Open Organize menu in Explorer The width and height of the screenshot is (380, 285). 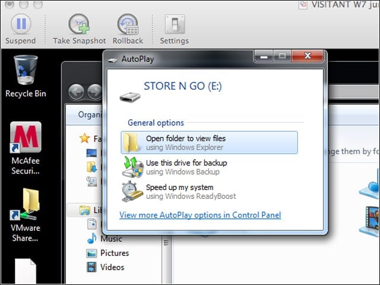pyautogui.click(x=90, y=115)
